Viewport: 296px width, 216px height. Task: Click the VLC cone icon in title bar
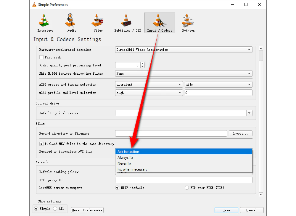[34, 4]
